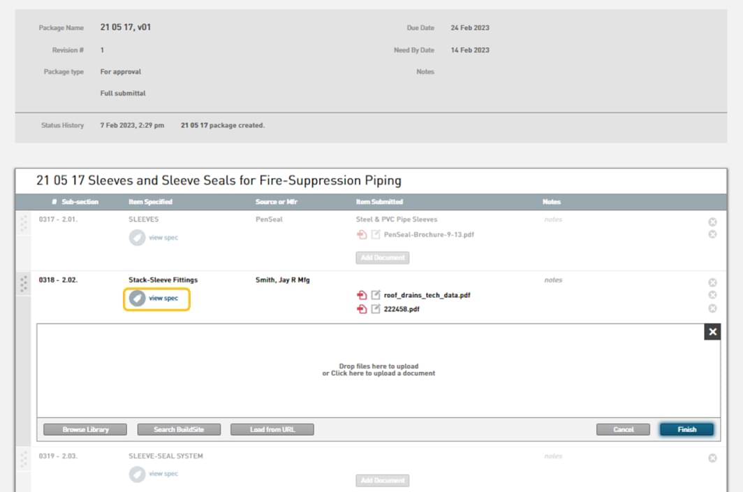Image resolution: width=743 pixels, height=492 pixels.
Task: Click the notes field for Stack-Sleeve Fittings
Action: point(553,280)
